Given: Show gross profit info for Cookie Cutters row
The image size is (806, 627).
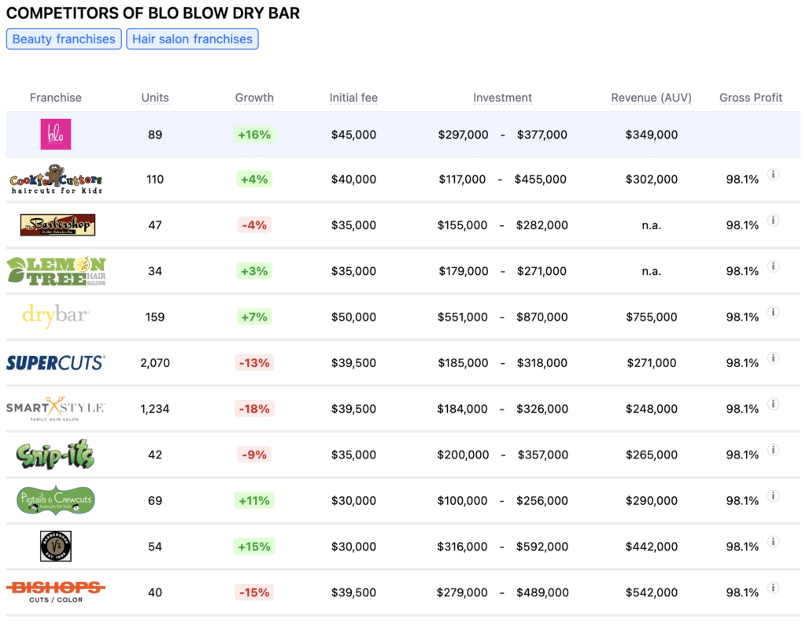Looking at the screenshot, I should 773,174.
